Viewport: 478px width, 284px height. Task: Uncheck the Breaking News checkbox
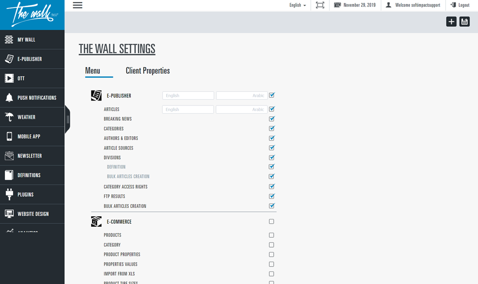coord(272,118)
